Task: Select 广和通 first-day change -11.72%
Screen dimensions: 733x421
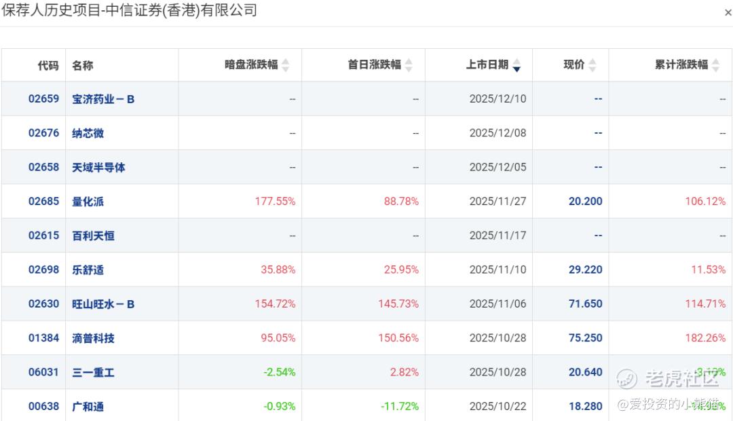Action: tap(400, 406)
